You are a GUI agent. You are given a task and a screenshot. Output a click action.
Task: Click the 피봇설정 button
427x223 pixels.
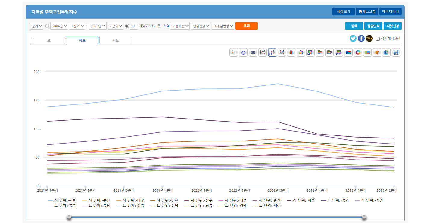click(393, 26)
